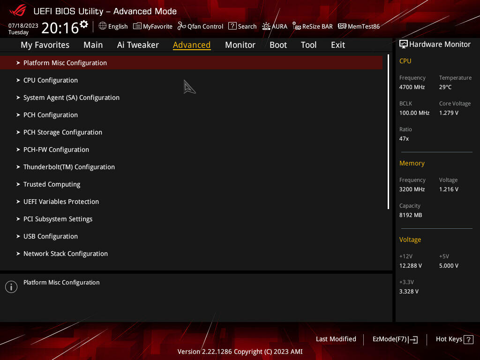The image size is (480, 360).
Task: Go to the Monitor tab
Action: click(240, 45)
